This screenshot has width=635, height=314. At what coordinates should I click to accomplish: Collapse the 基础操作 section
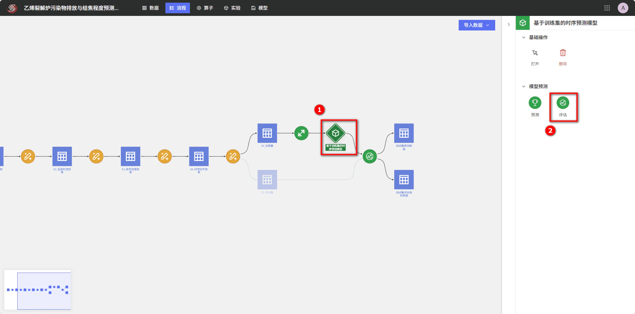(524, 37)
